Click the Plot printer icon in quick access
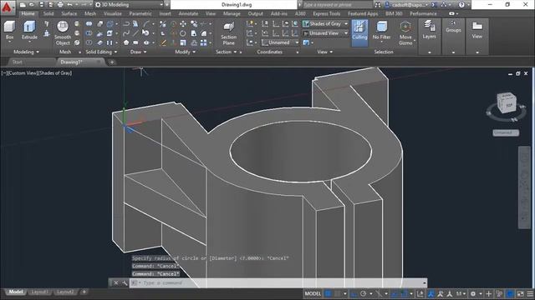The image size is (535, 300). pyautogui.click(x=60, y=5)
